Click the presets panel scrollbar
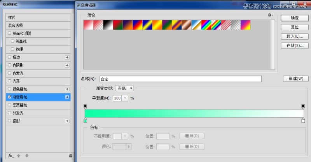The image size is (311, 162). pyautogui.click(x=273, y=45)
